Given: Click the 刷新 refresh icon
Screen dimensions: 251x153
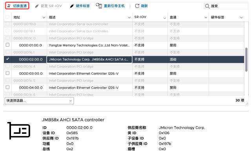Looking at the screenshot, I should (137, 6).
